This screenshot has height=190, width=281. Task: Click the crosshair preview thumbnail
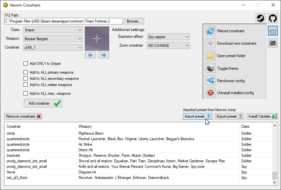click(97, 38)
